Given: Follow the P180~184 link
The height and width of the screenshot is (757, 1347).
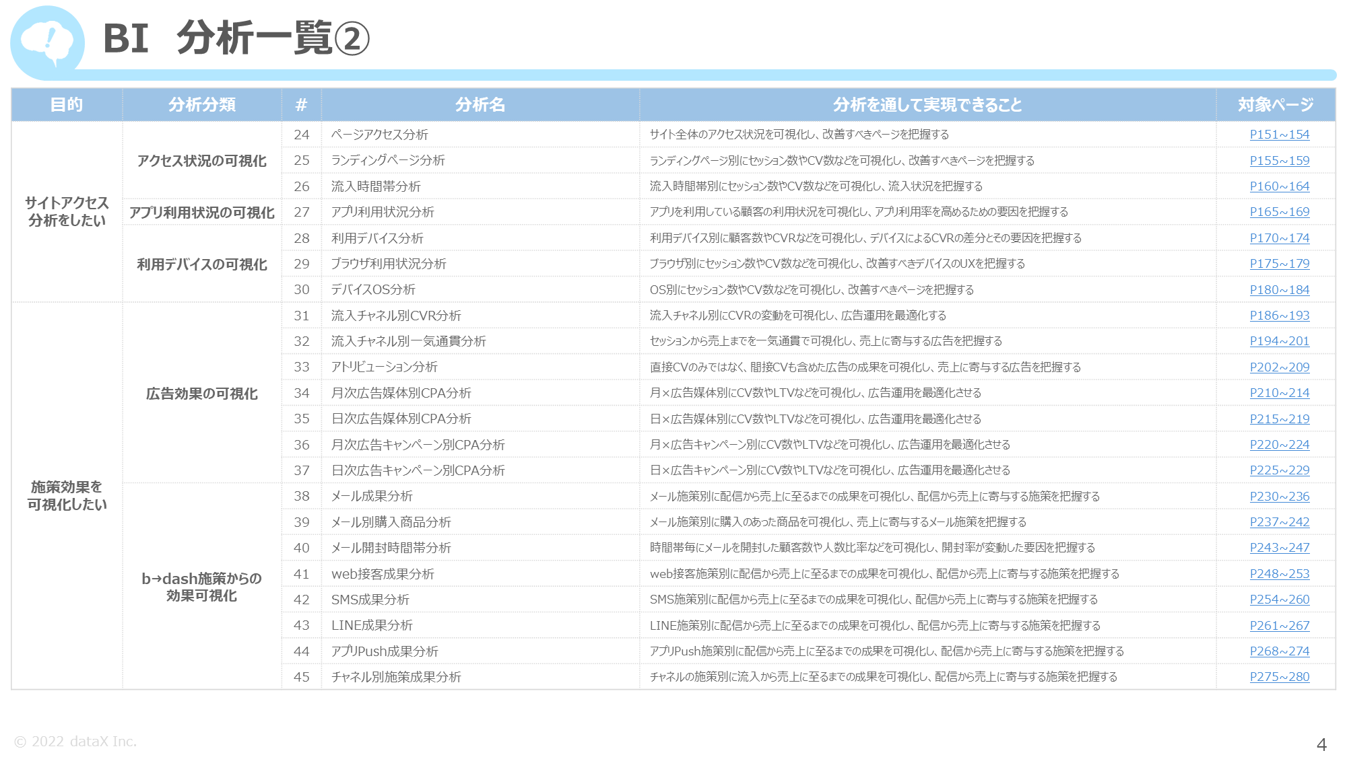Looking at the screenshot, I should coord(1279,290).
